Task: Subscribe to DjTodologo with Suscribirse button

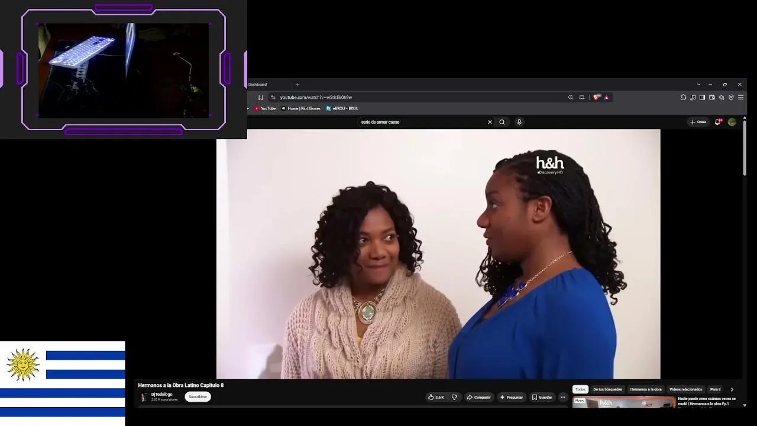Action: (198, 397)
